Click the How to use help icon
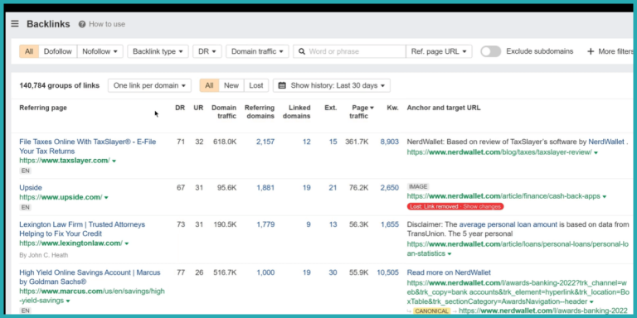Viewport: 637px width, 318px height. [82, 24]
